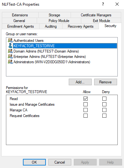The image size is (124, 168).
Task: Check Deny for Read permission
Action: tap(104, 98)
